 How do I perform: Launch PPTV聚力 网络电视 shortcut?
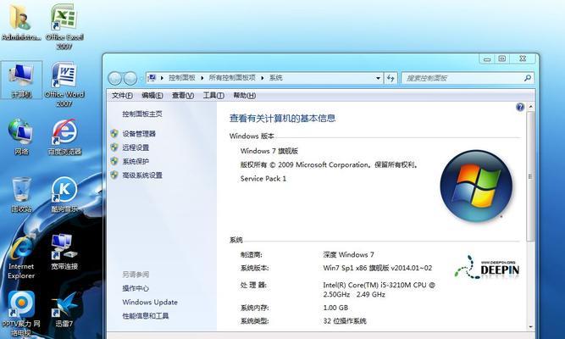coord(21,314)
